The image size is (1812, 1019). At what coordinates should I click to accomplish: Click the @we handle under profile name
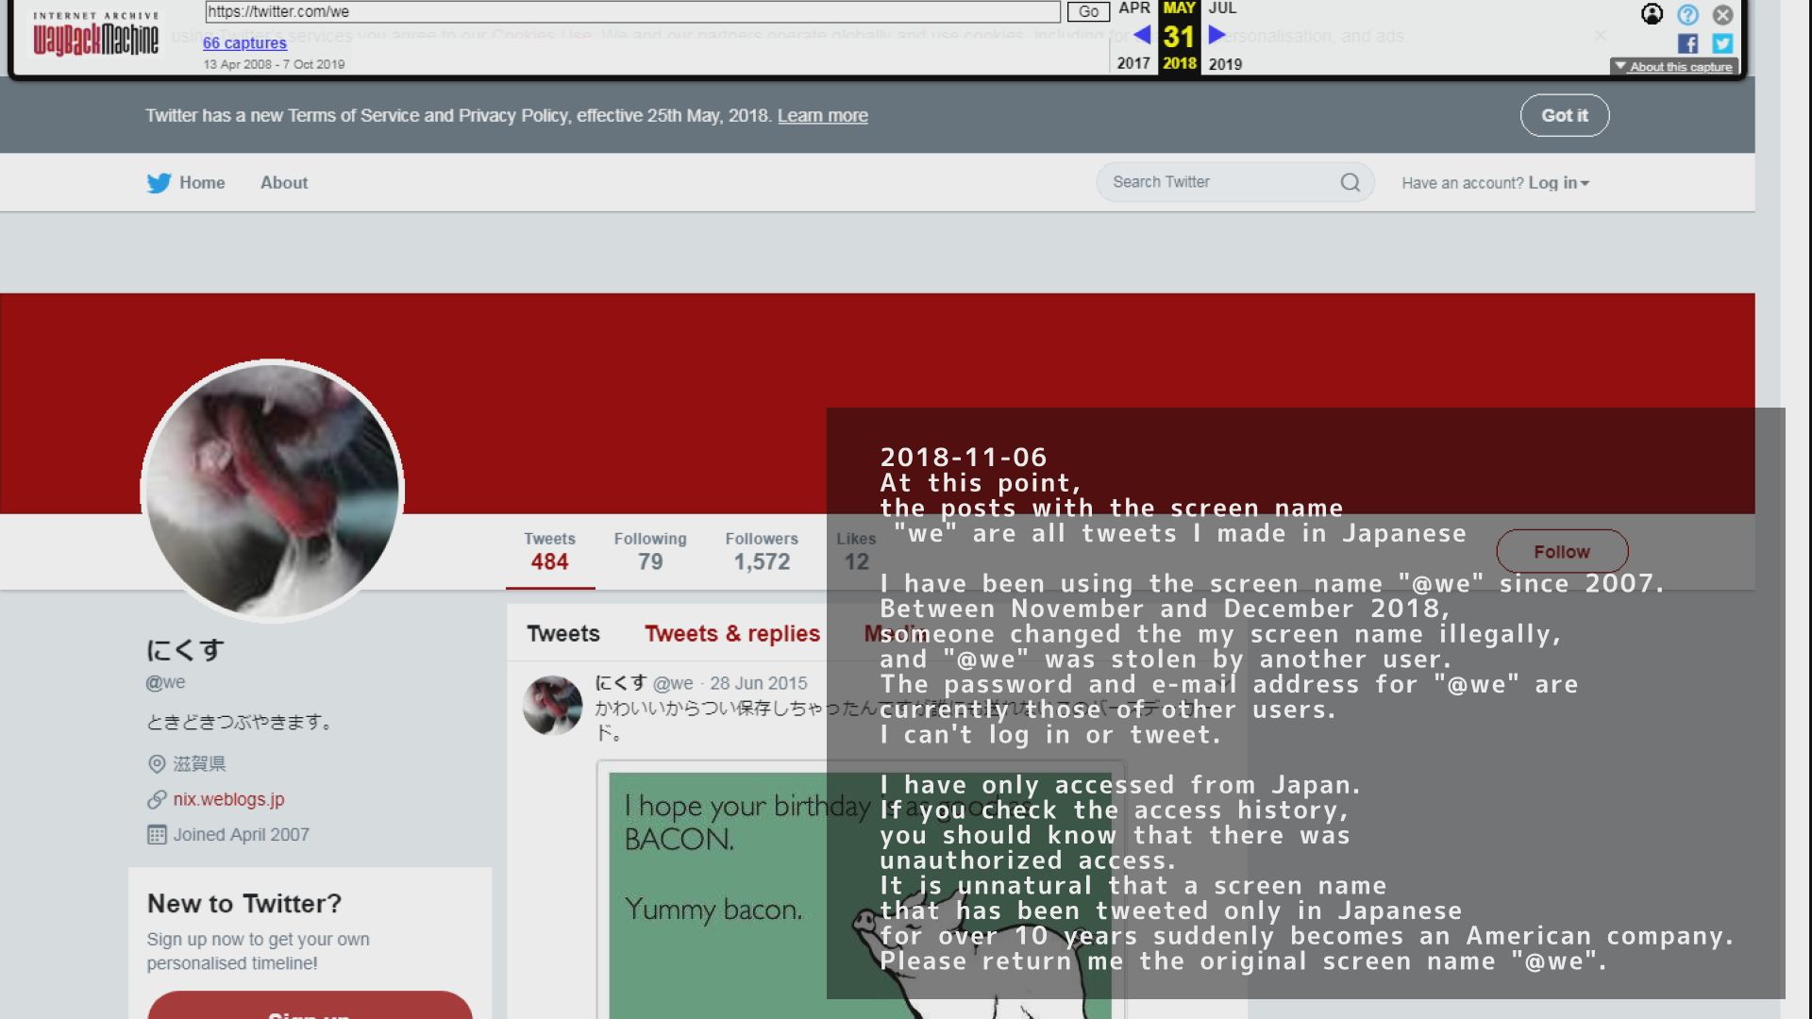coord(165,682)
